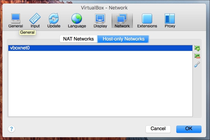Switch to the Host-only Networks tab
The height and width of the screenshot is (140, 210).
[123, 39]
